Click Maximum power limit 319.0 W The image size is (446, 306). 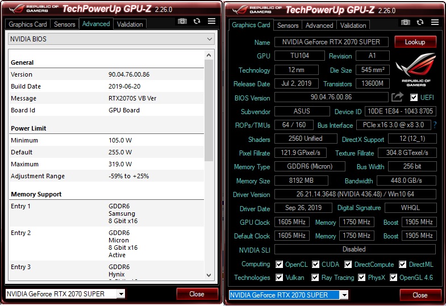pyautogui.click(x=120, y=164)
